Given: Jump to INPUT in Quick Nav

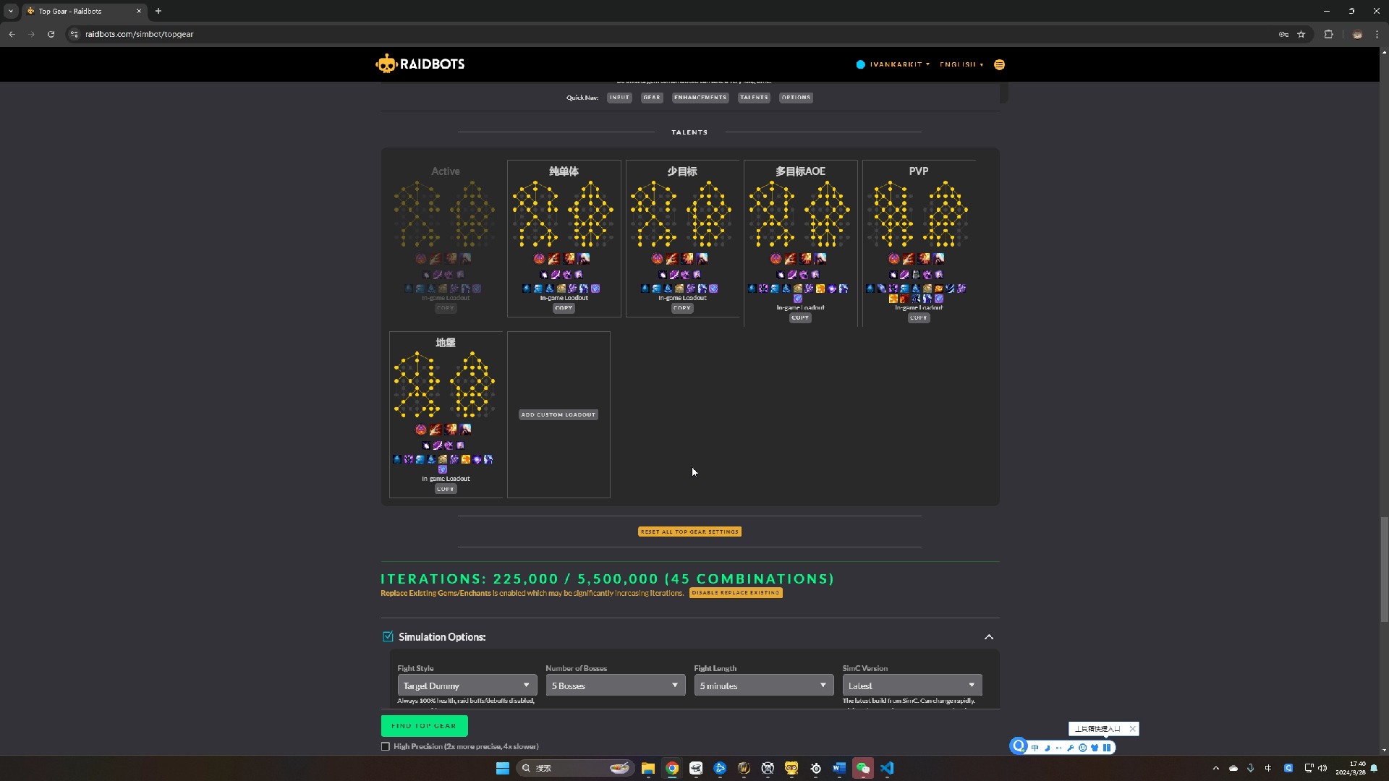Looking at the screenshot, I should [x=619, y=98].
